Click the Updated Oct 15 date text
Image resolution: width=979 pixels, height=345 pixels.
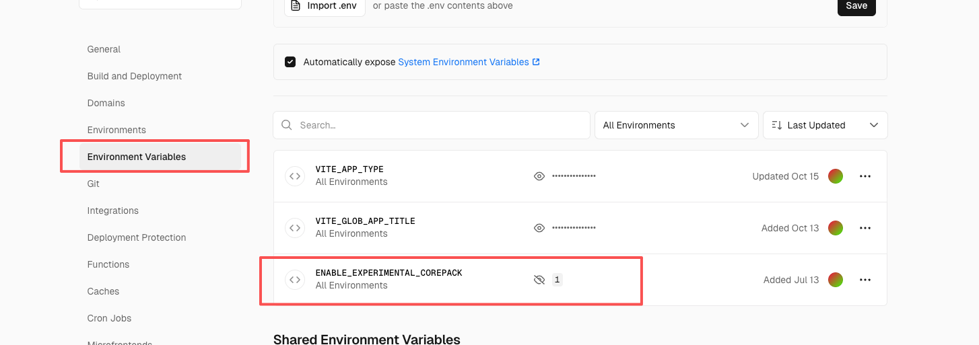click(785, 176)
